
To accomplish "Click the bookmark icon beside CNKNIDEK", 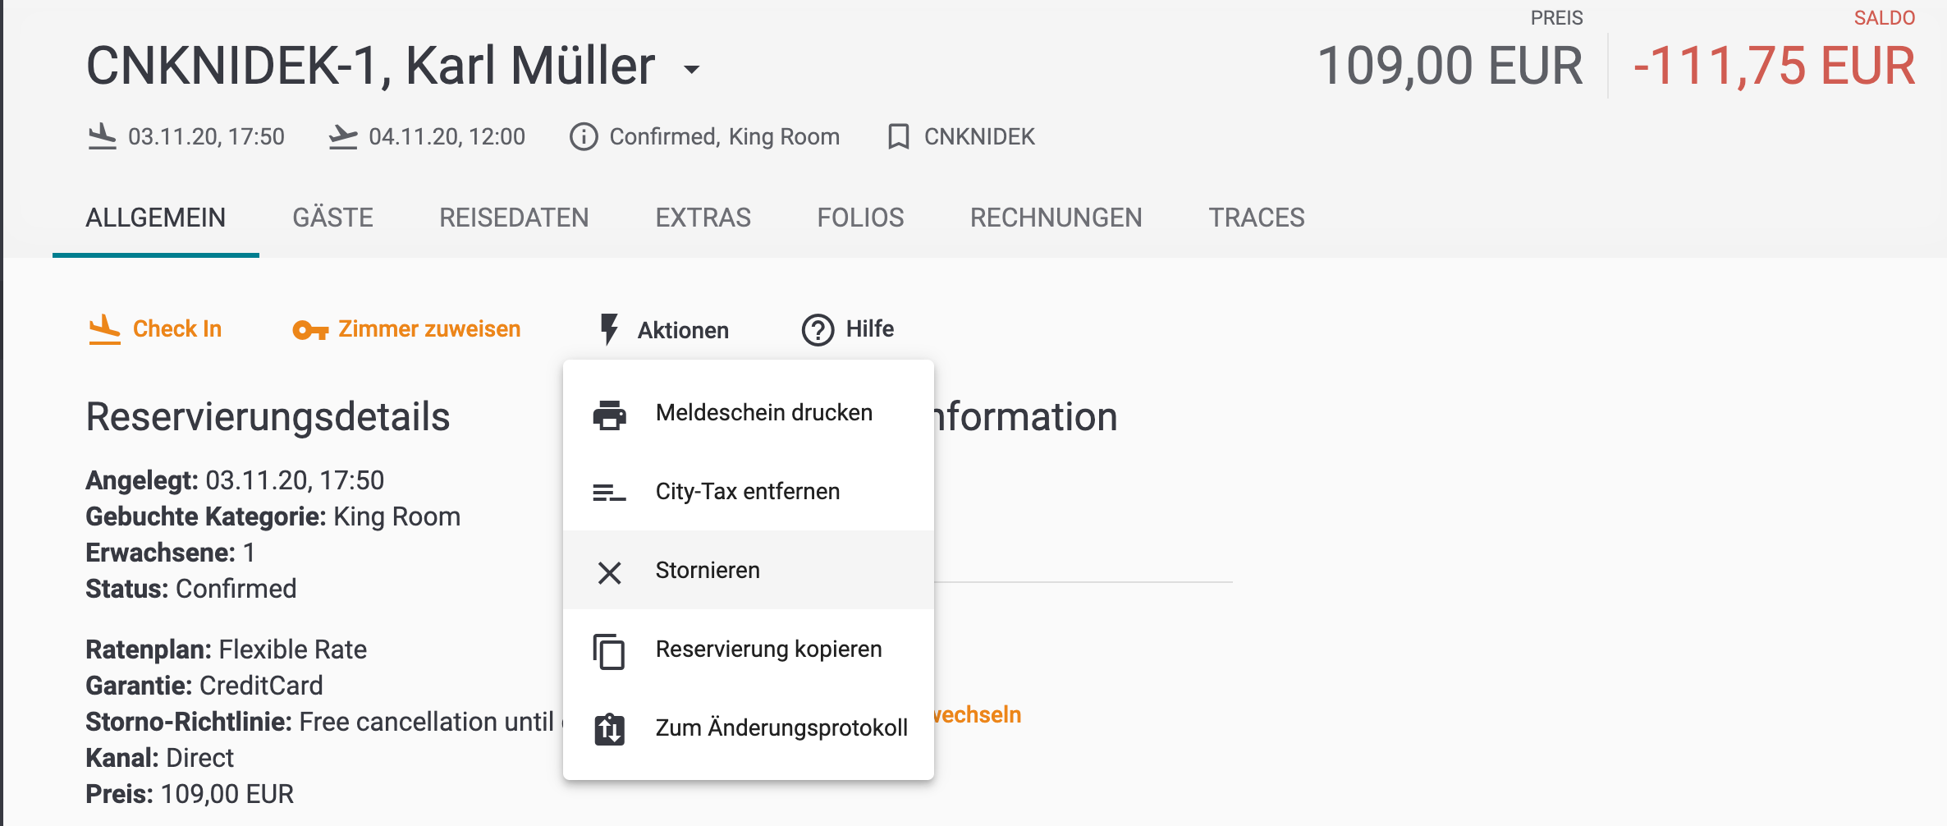I will [898, 136].
